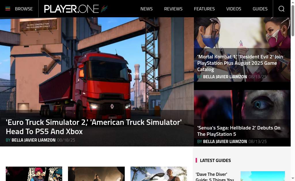
Task: Click the 08/13/25 date on Hellblade article
Action: tap(258, 142)
